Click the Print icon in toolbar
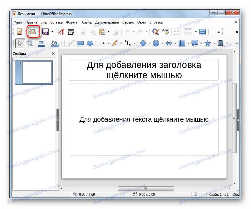The width and height of the screenshot is (251, 209). (71, 31)
